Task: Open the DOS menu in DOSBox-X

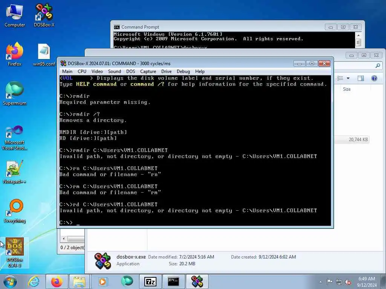Action: [130, 71]
